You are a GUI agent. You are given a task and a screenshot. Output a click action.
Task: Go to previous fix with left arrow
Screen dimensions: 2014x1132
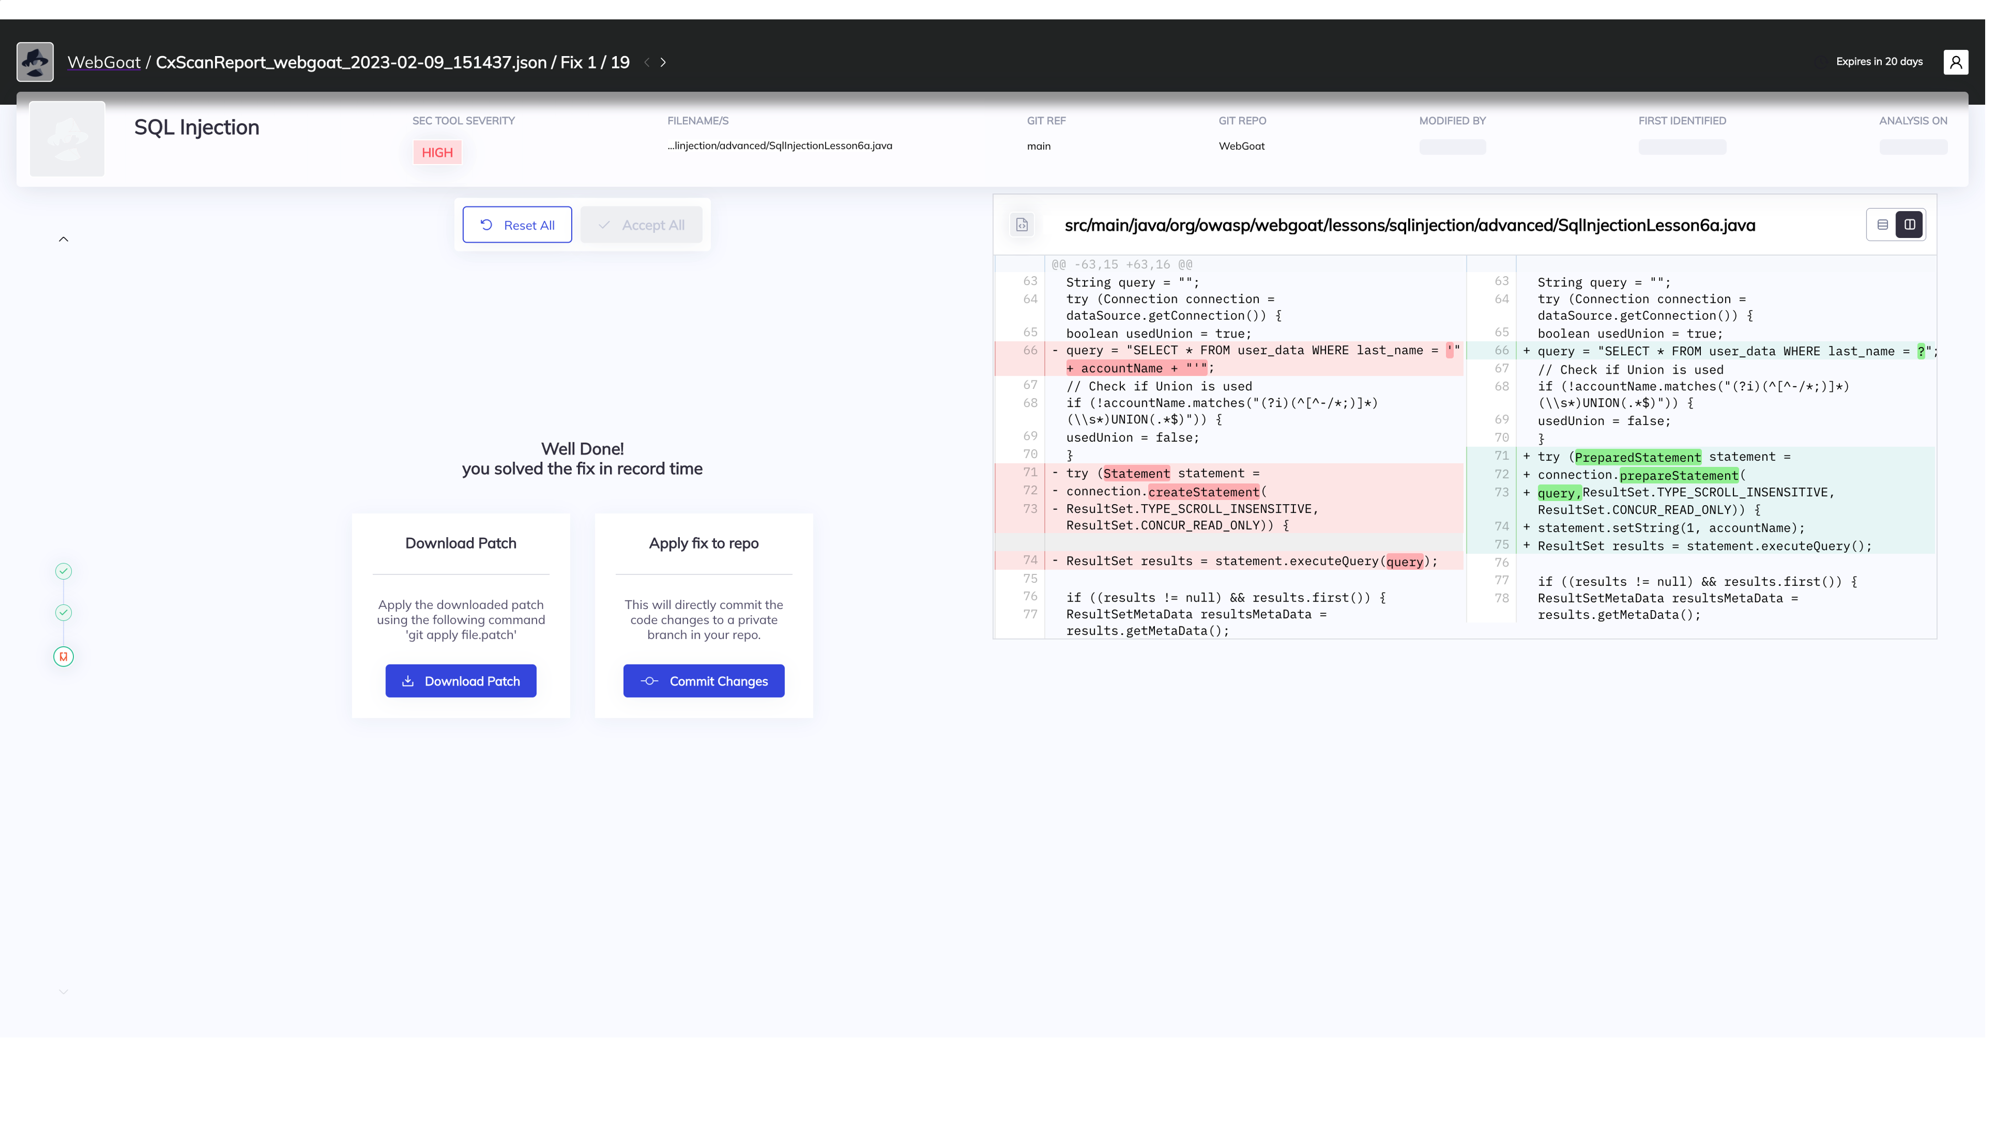[647, 62]
